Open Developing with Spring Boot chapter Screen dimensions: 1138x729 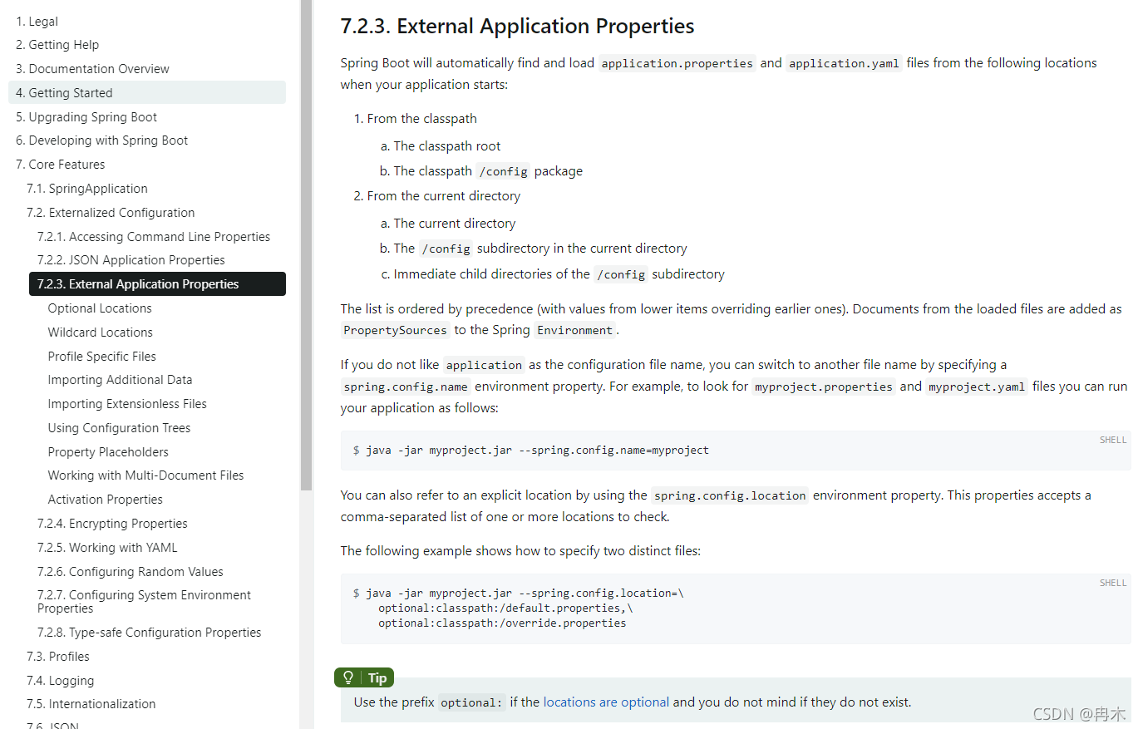click(x=101, y=140)
